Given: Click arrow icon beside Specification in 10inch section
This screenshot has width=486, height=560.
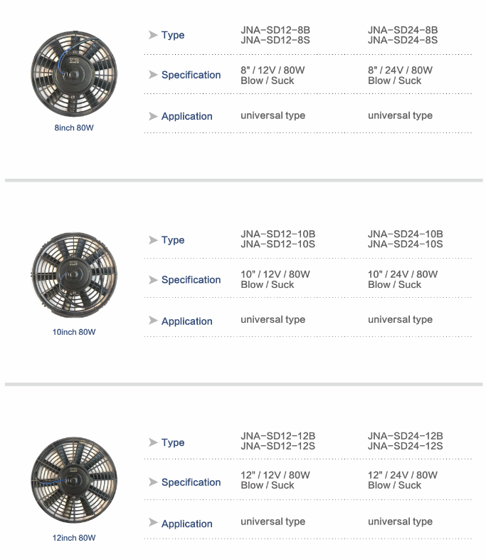Looking at the screenshot, I should click(x=153, y=279).
